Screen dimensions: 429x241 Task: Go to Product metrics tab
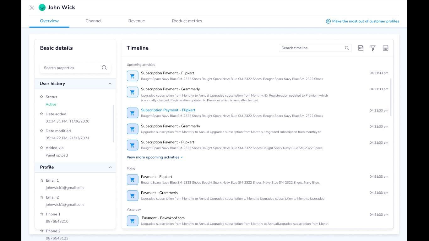187,21
